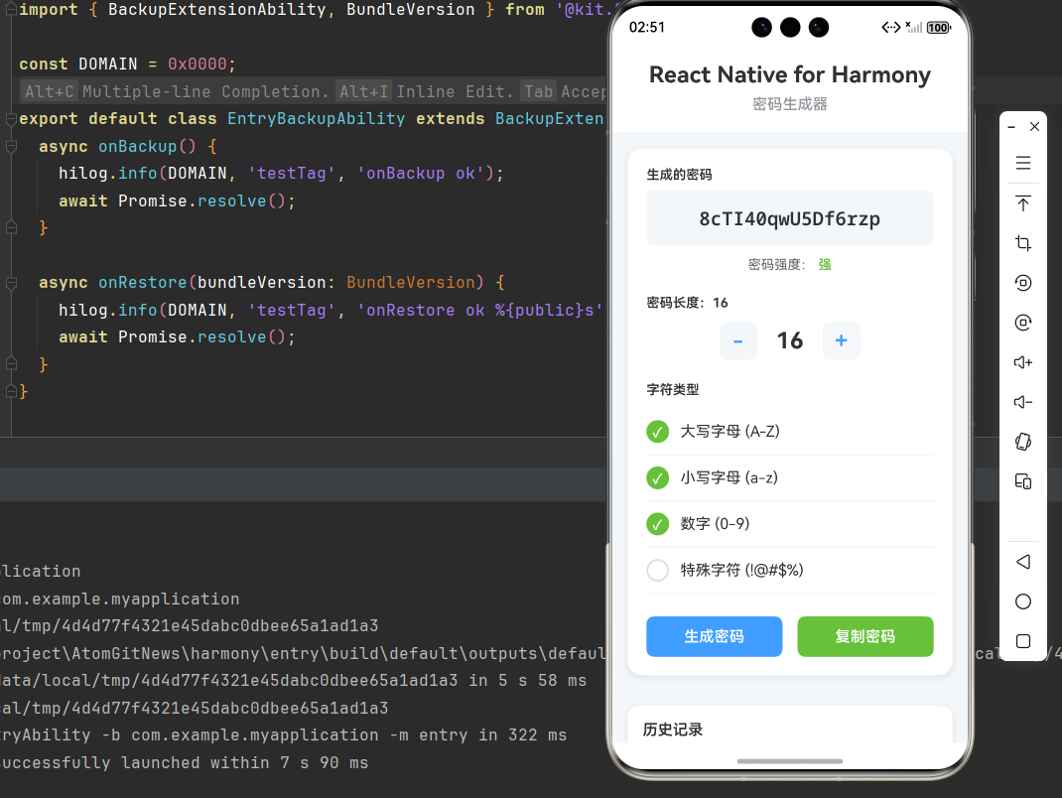This screenshot has width=1062, height=798.
Task: Collapse the onBackup method fold marker
Action: [x=11, y=146]
